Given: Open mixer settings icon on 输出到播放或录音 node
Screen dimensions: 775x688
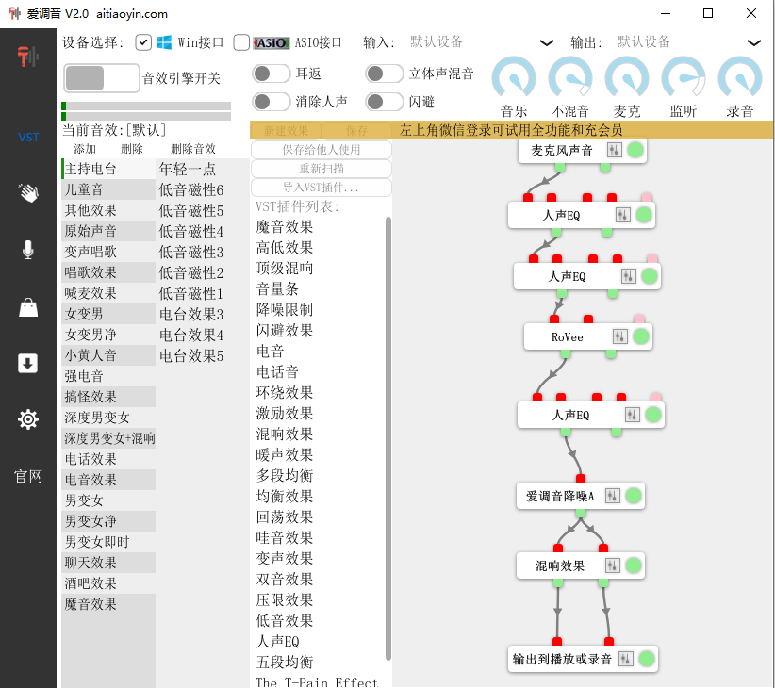Looking at the screenshot, I should (x=626, y=659).
